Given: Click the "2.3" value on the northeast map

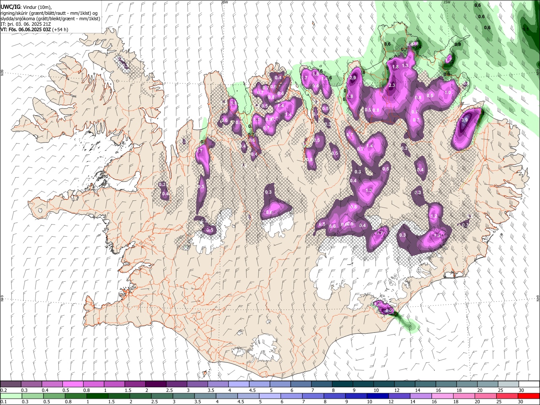Looking at the screenshot, I should (392, 86).
